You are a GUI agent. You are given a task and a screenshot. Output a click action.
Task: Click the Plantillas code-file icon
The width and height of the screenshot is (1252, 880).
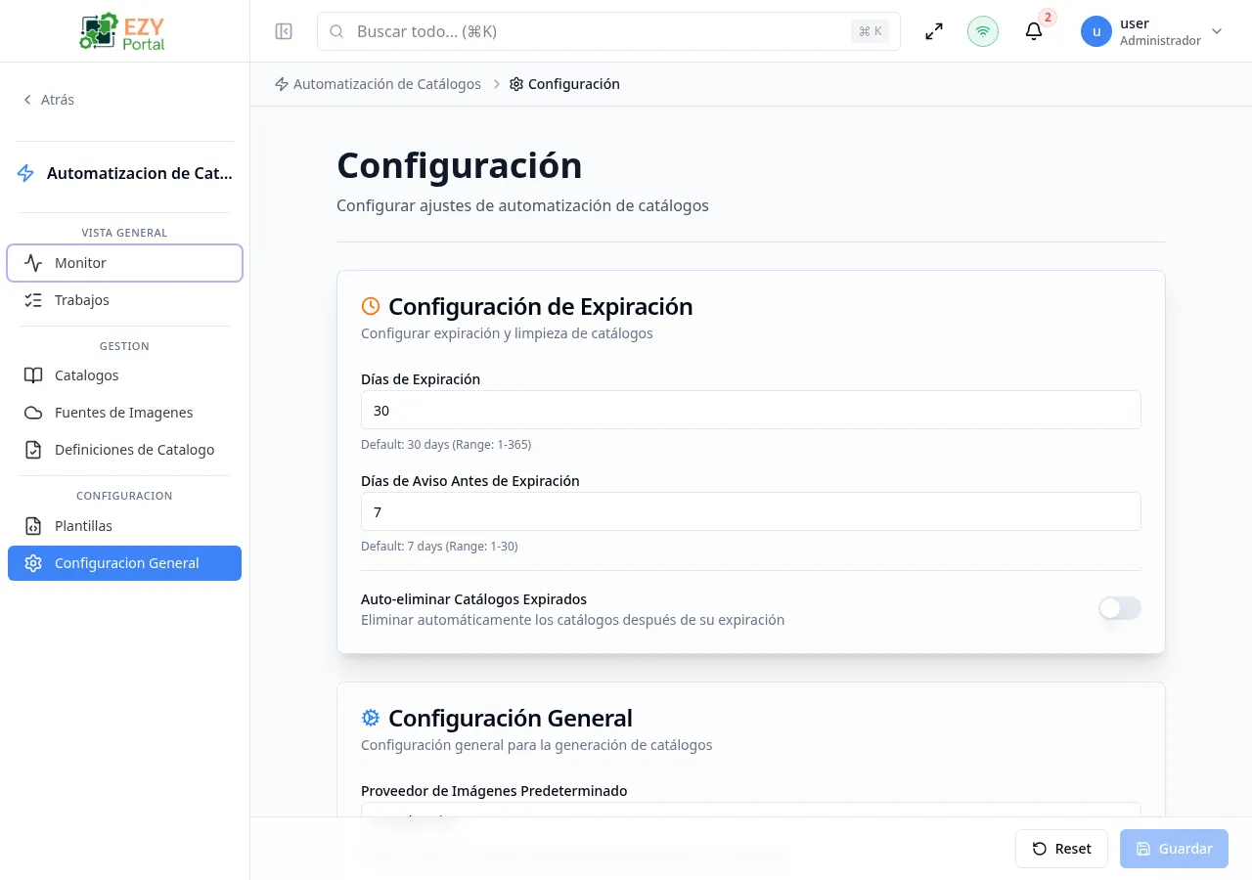(x=33, y=526)
